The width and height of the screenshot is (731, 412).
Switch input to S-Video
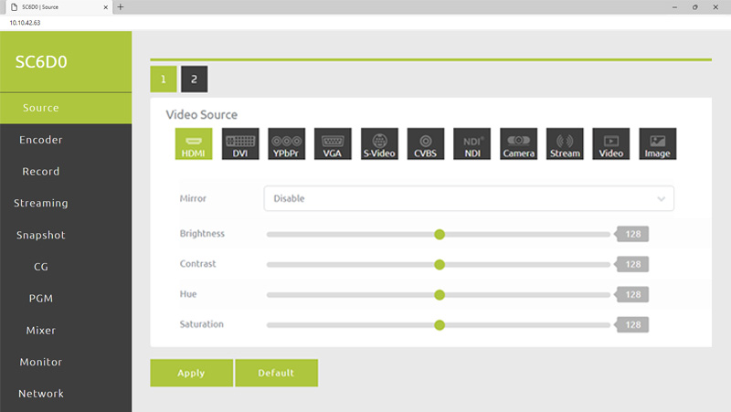[x=379, y=144]
